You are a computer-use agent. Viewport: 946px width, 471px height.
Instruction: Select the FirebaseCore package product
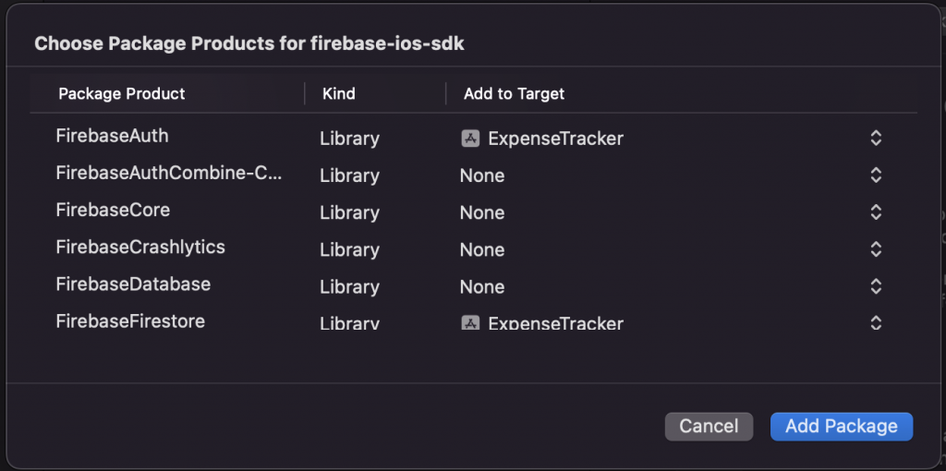113,210
